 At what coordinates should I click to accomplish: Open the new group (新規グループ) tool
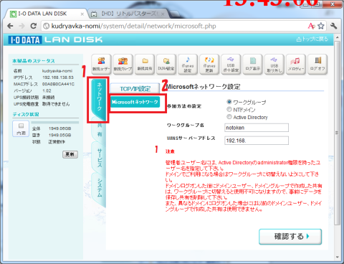point(123,64)
